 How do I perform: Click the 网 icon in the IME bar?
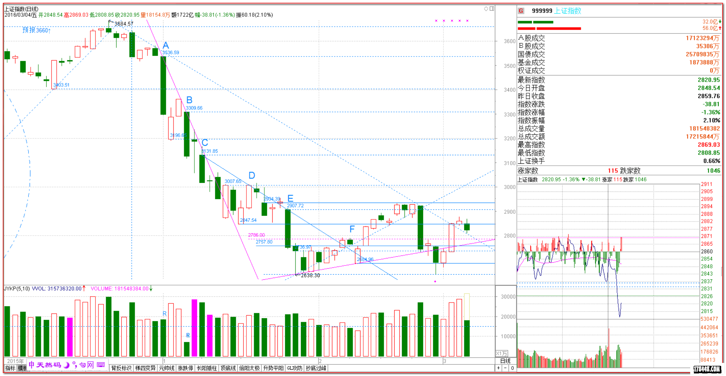(90, 365)
